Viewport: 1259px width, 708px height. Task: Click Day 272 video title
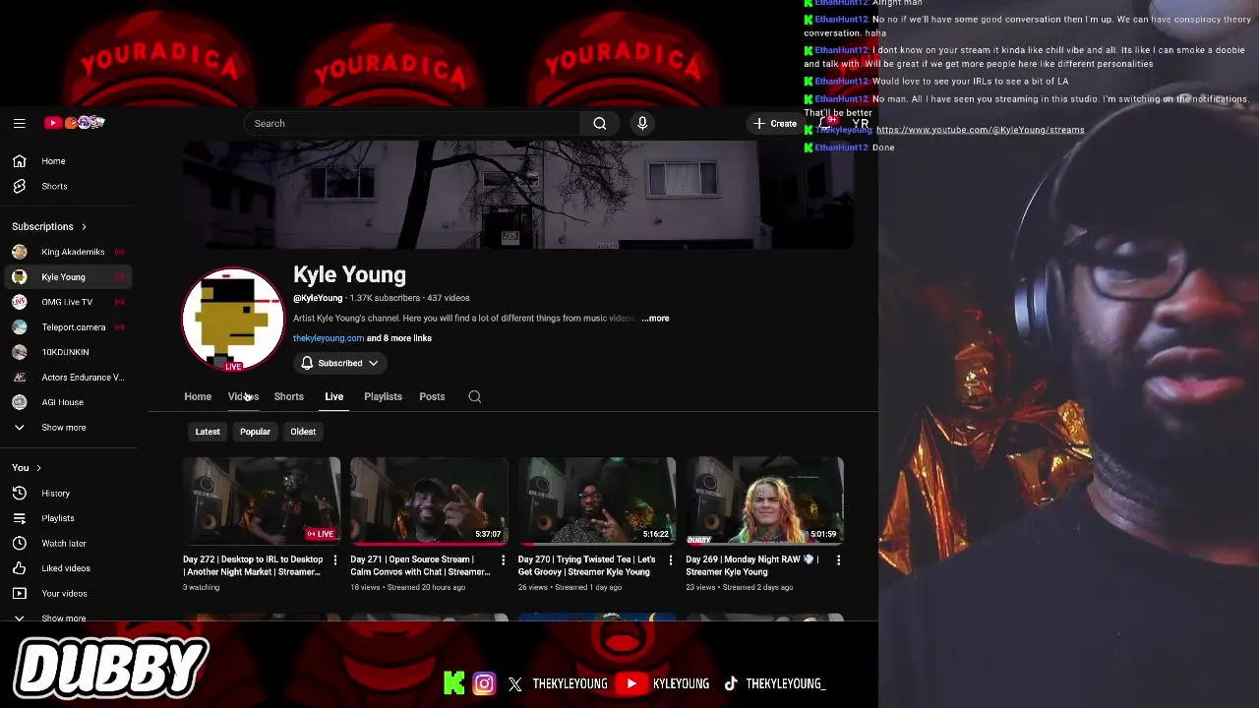[253, 565]
